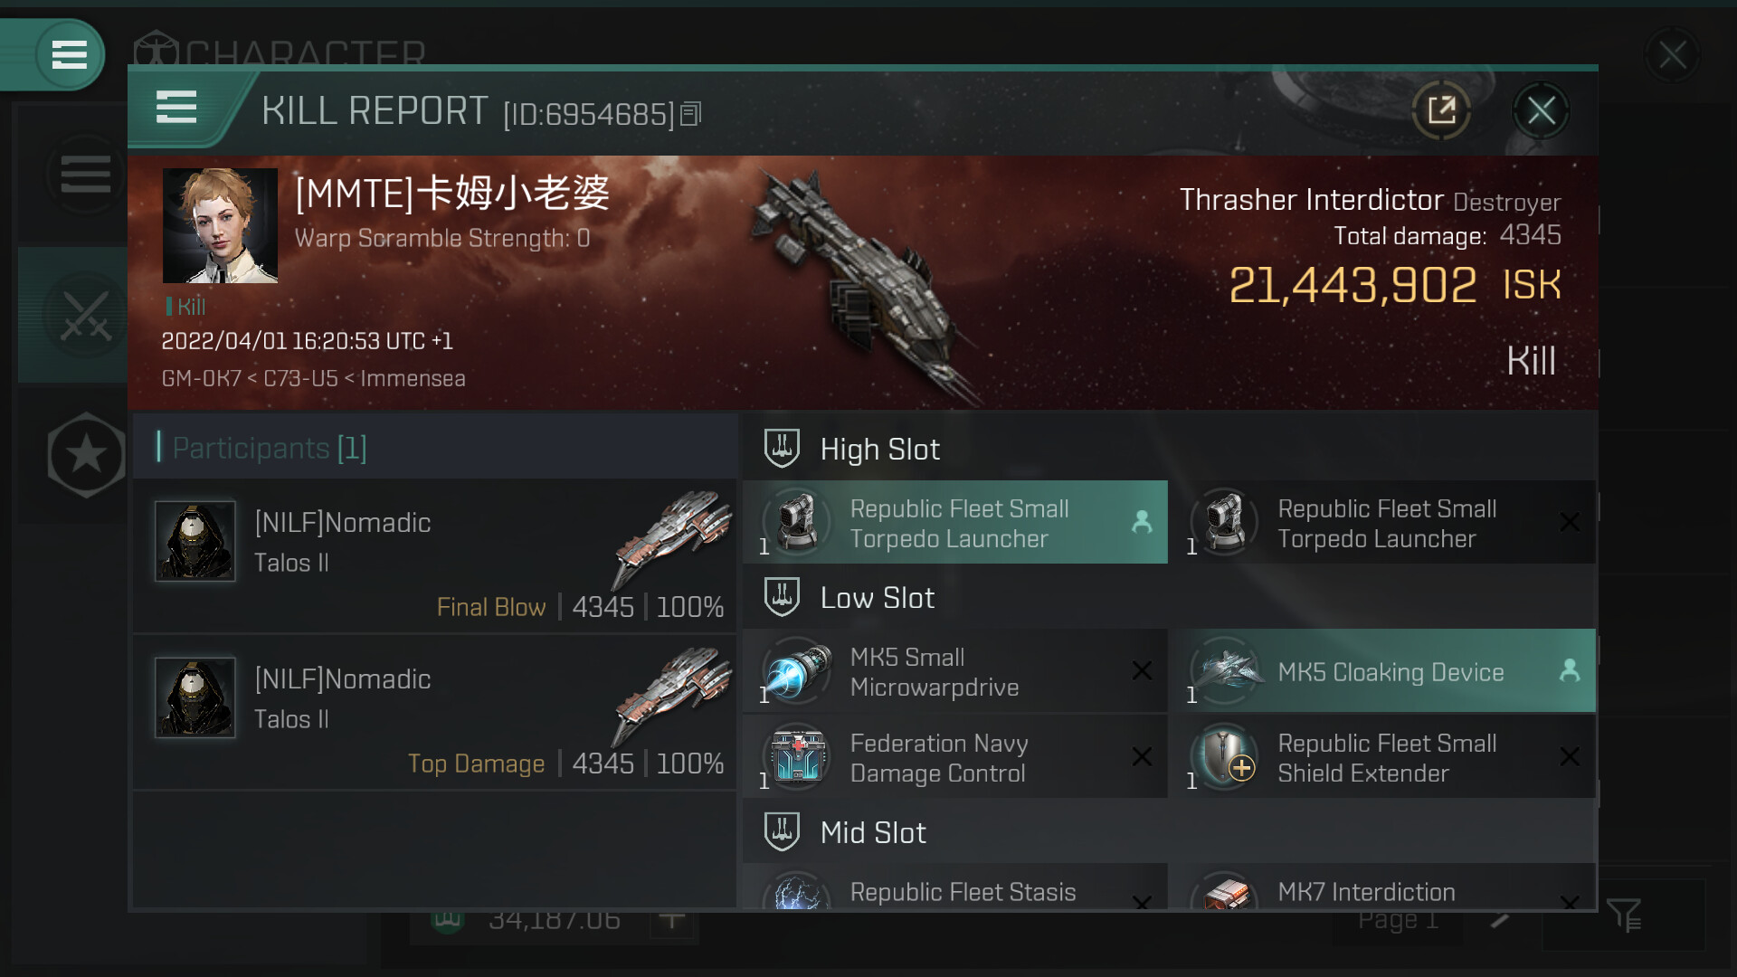Viewport: 1737px width, 977px height.
Task: Click the Federation Navy Damage Control icon
Action: click(796, 757)
